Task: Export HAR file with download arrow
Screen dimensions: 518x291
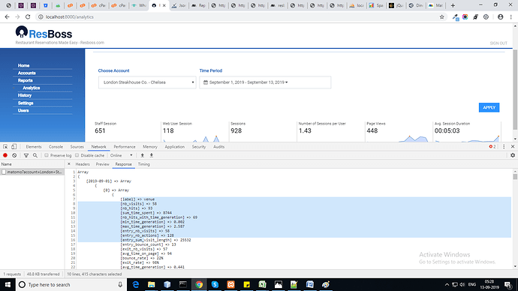Action: (152, 155)
